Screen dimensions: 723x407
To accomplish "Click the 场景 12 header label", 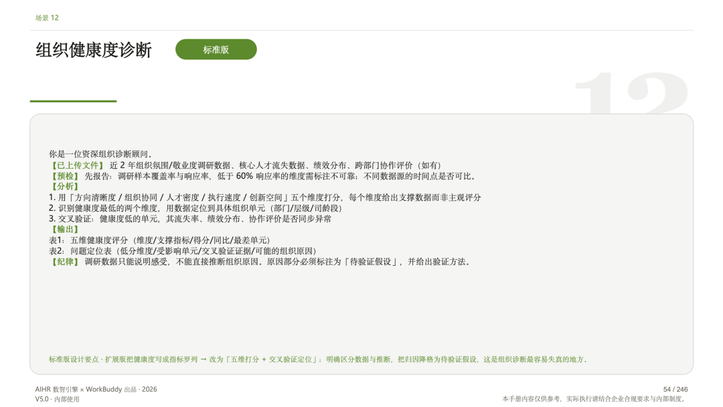I will point(47,18).
